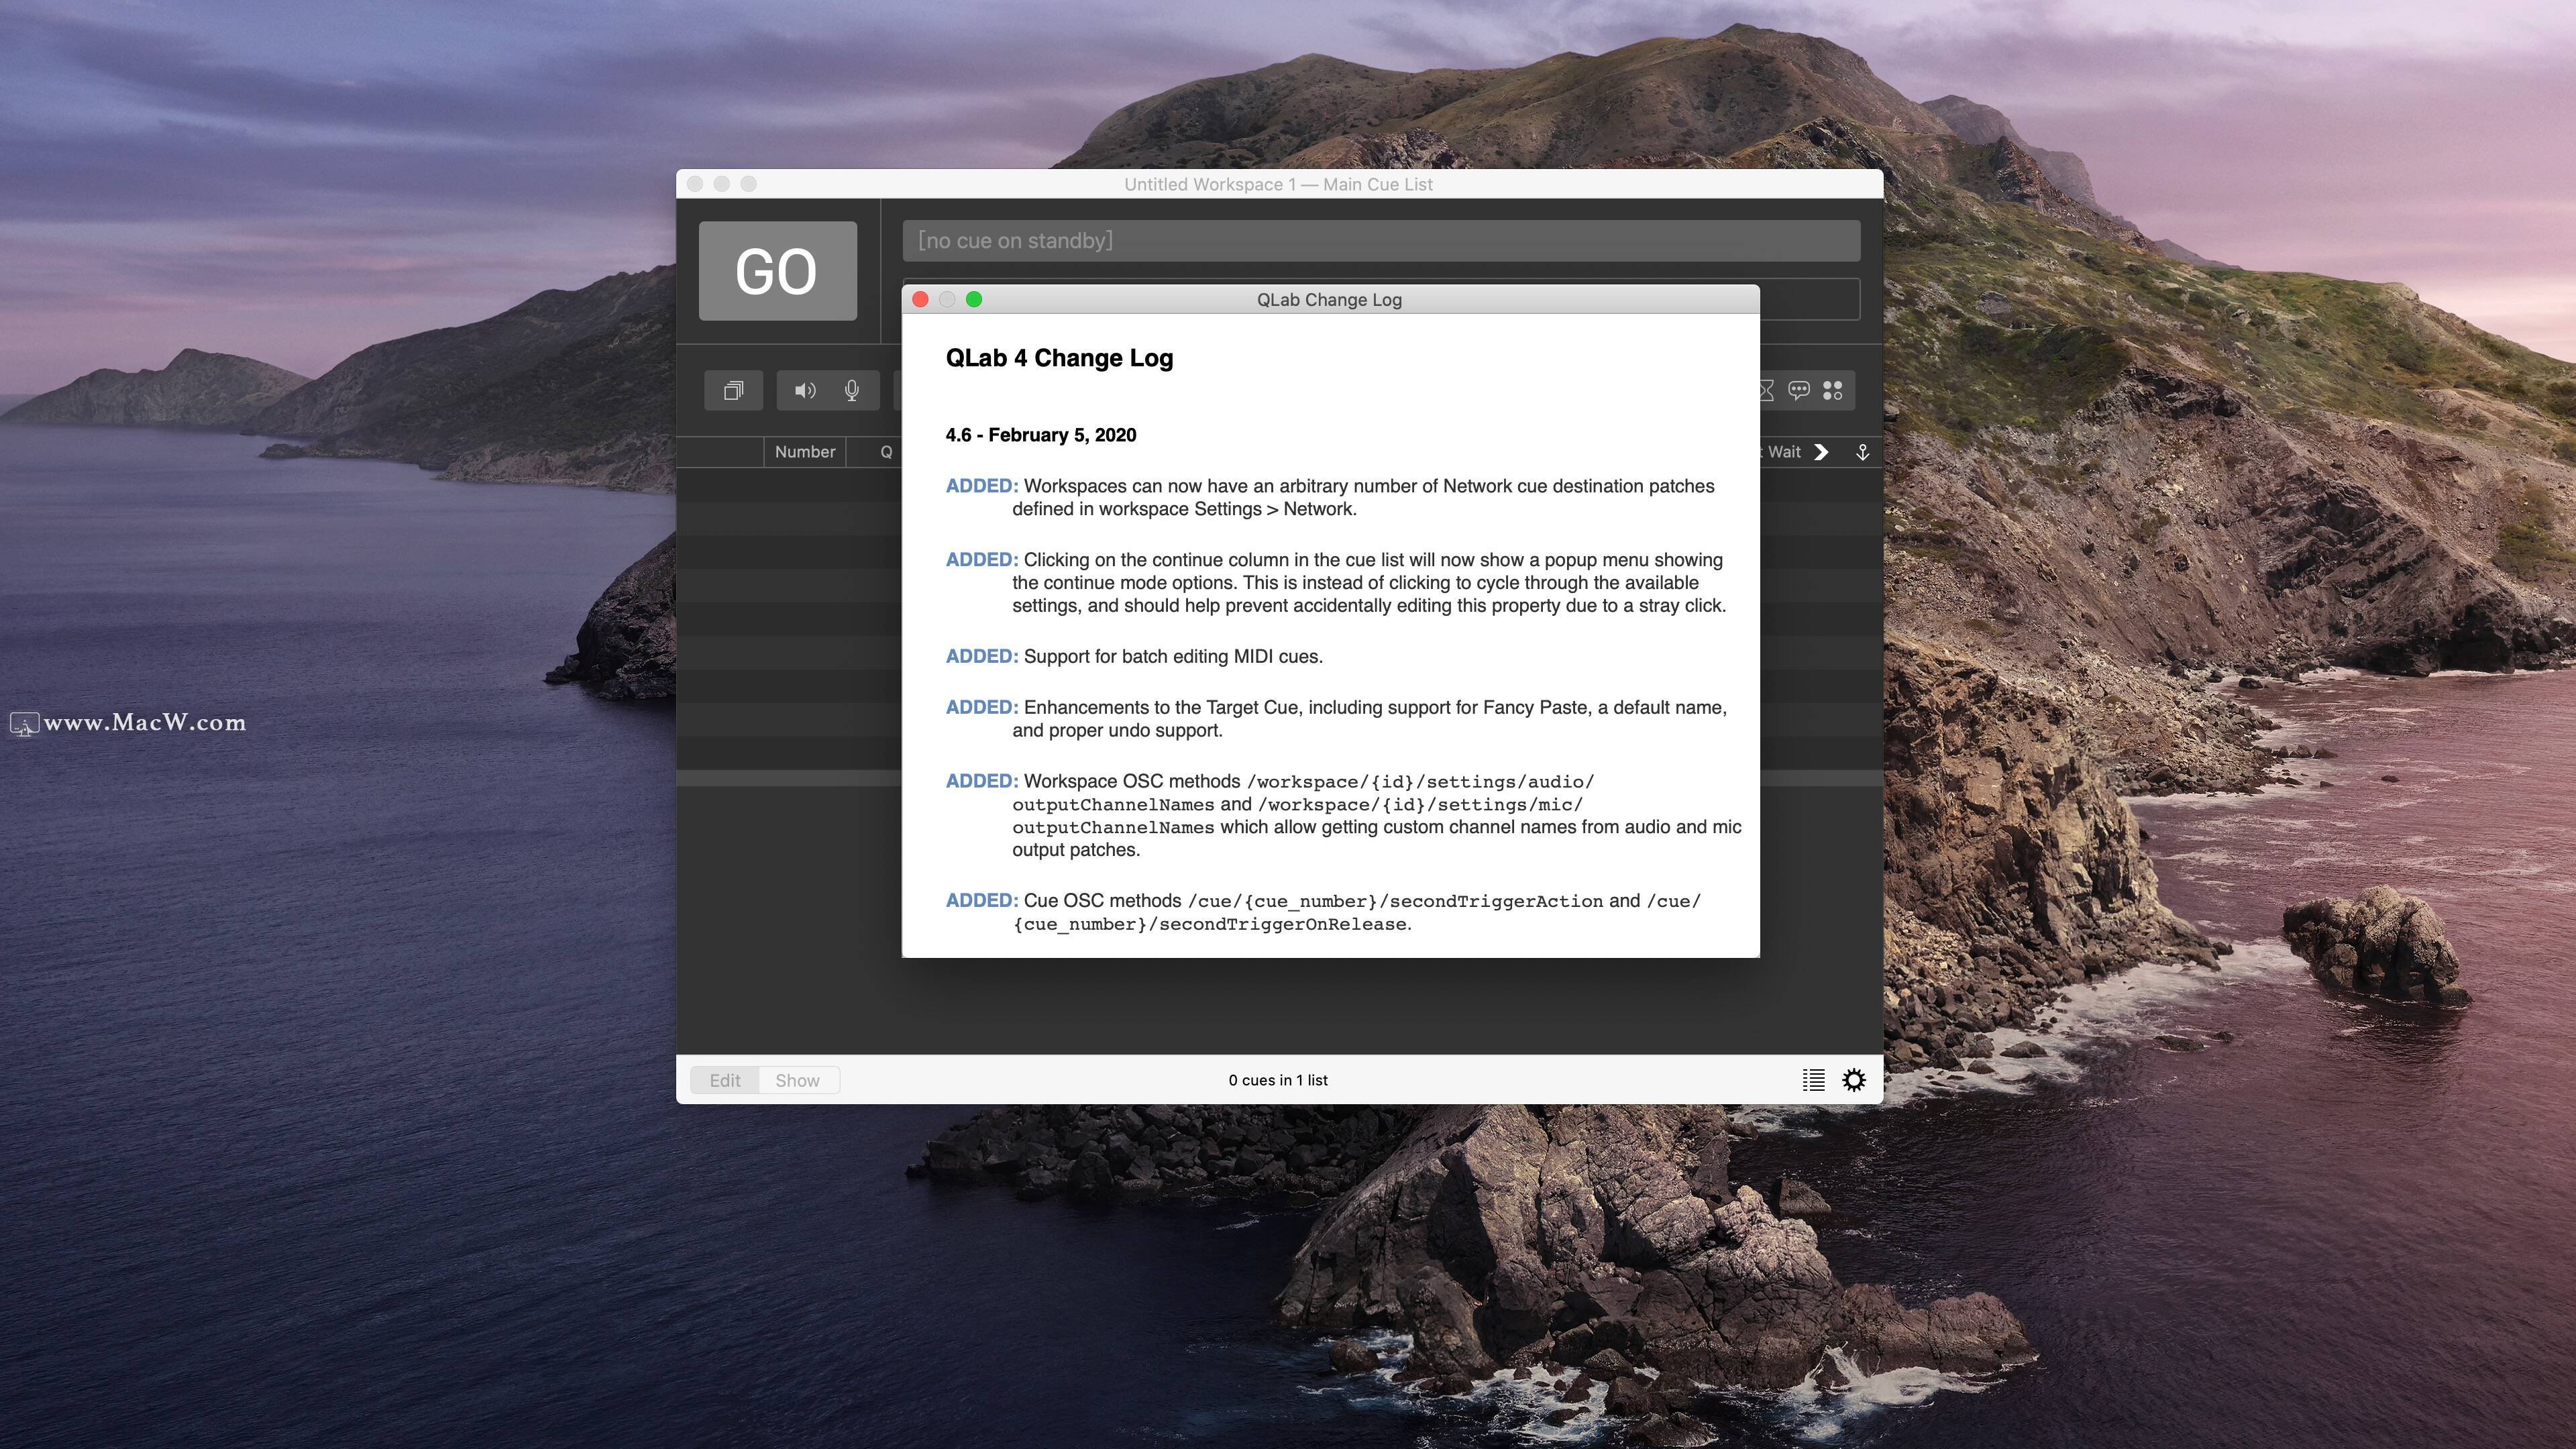Viewport: 2576px width, 1449px height.
Task: Add a Script cue with the four-dots icon
Action: coord(1832,390)
